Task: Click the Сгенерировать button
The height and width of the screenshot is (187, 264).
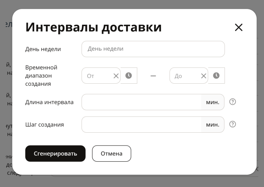Action: [55, 153]
